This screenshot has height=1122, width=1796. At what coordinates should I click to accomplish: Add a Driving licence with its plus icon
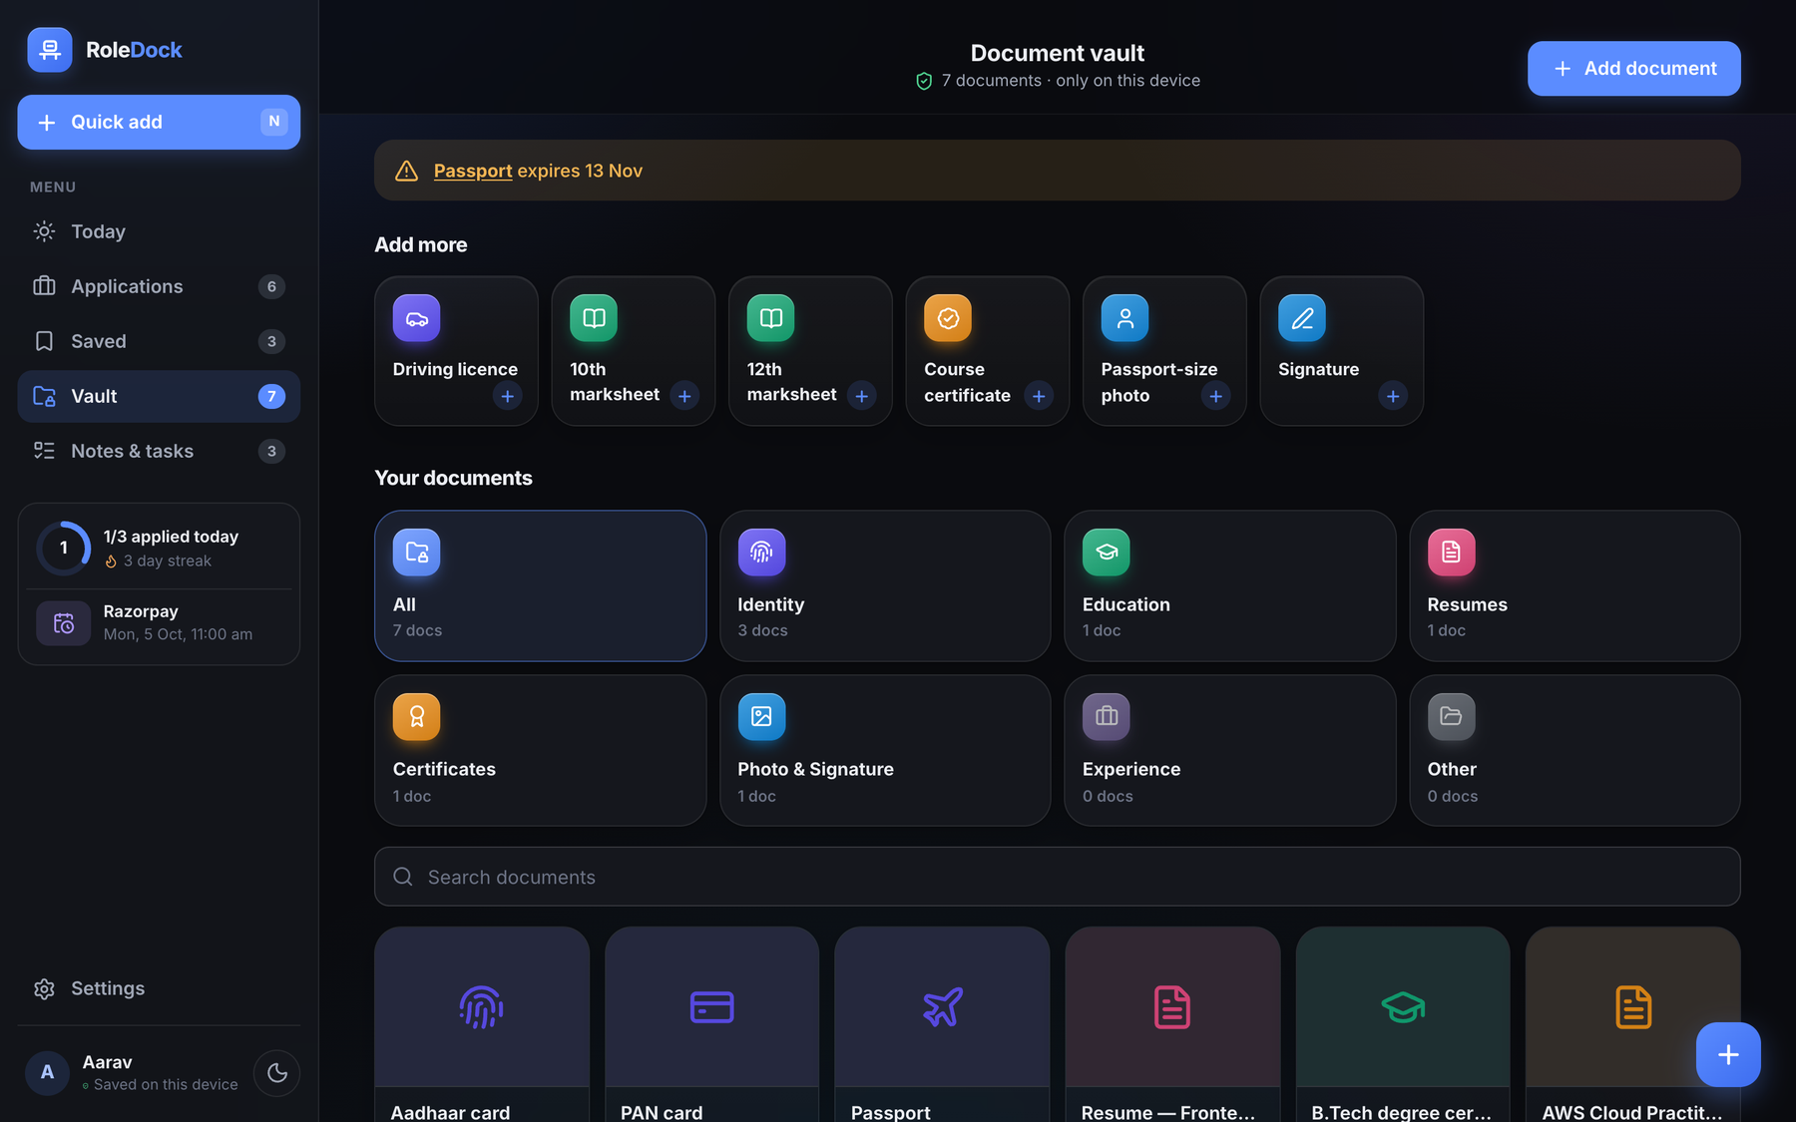coord(507,396)
